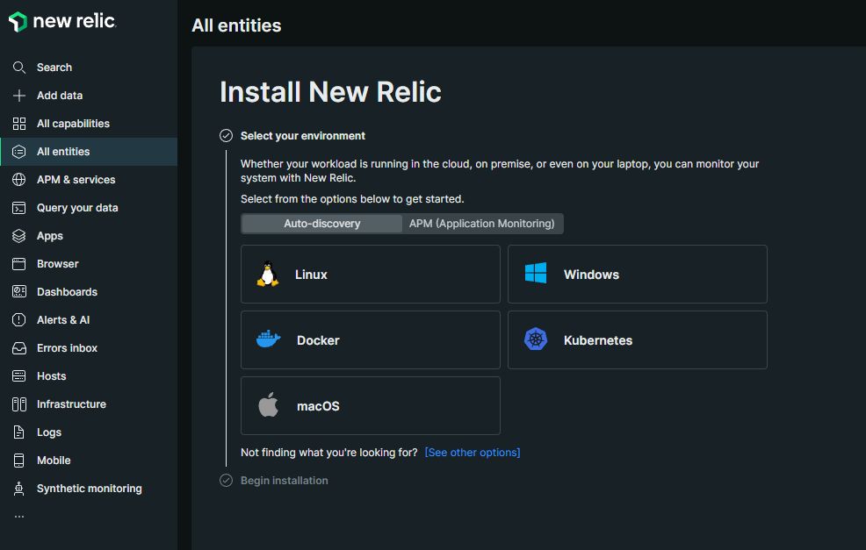Choose the macOS environment card
The height and width of the screenshot is (550, 866).
pyautogui.click(x=371, y=405)
